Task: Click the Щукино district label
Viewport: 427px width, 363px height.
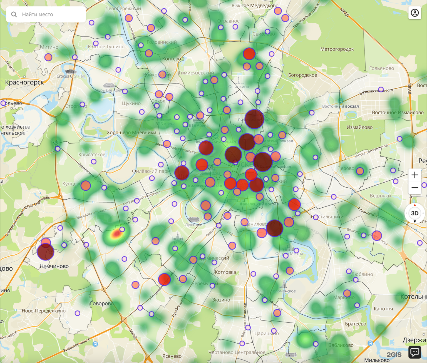Action: (x=131, y=103)
